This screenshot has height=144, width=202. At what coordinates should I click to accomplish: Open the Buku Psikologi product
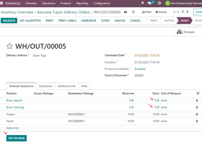[15, 107]
